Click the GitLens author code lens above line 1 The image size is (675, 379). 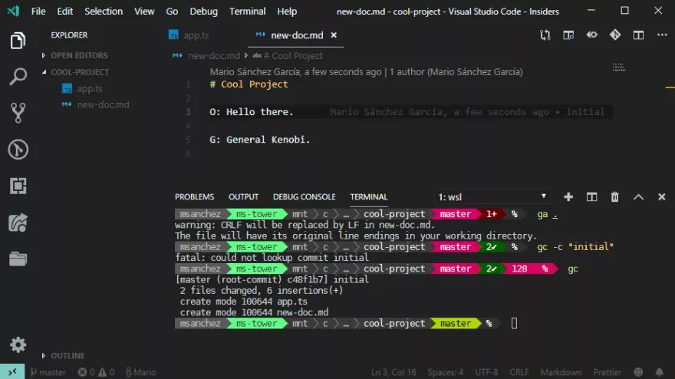pos(366,72)
